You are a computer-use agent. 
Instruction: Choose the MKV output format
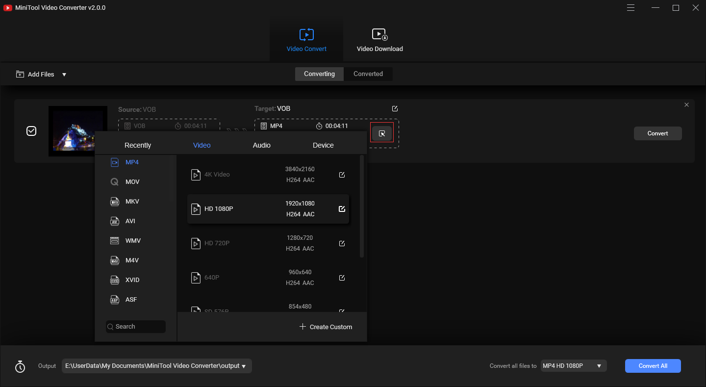click(132, 201)
